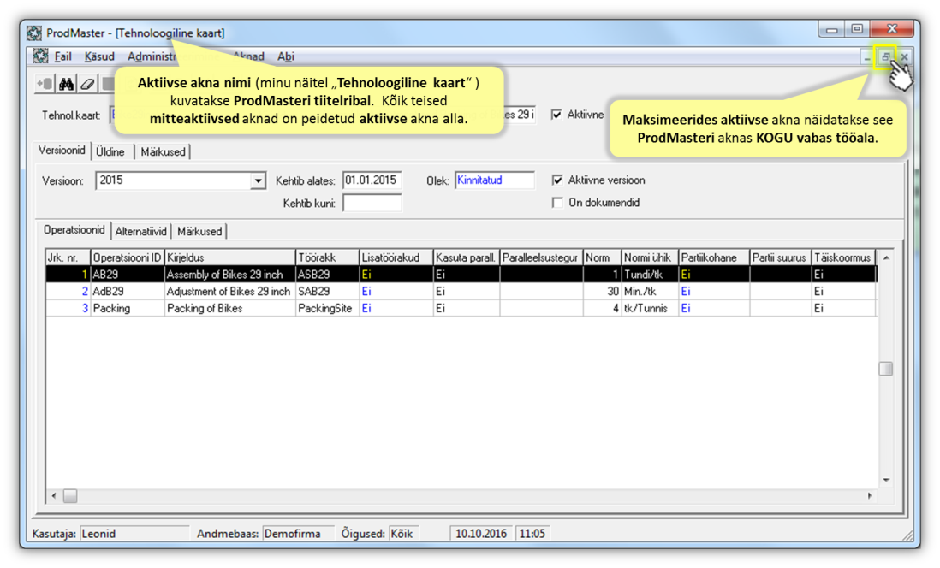The height and width of the screenshot is (568, 940).
Task: Click the Andmebaas value Demofirma in status bar
Action: pyautogui.click(x=298, y=533)
